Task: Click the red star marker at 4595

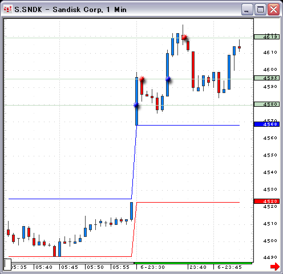Action: (141, 79)
